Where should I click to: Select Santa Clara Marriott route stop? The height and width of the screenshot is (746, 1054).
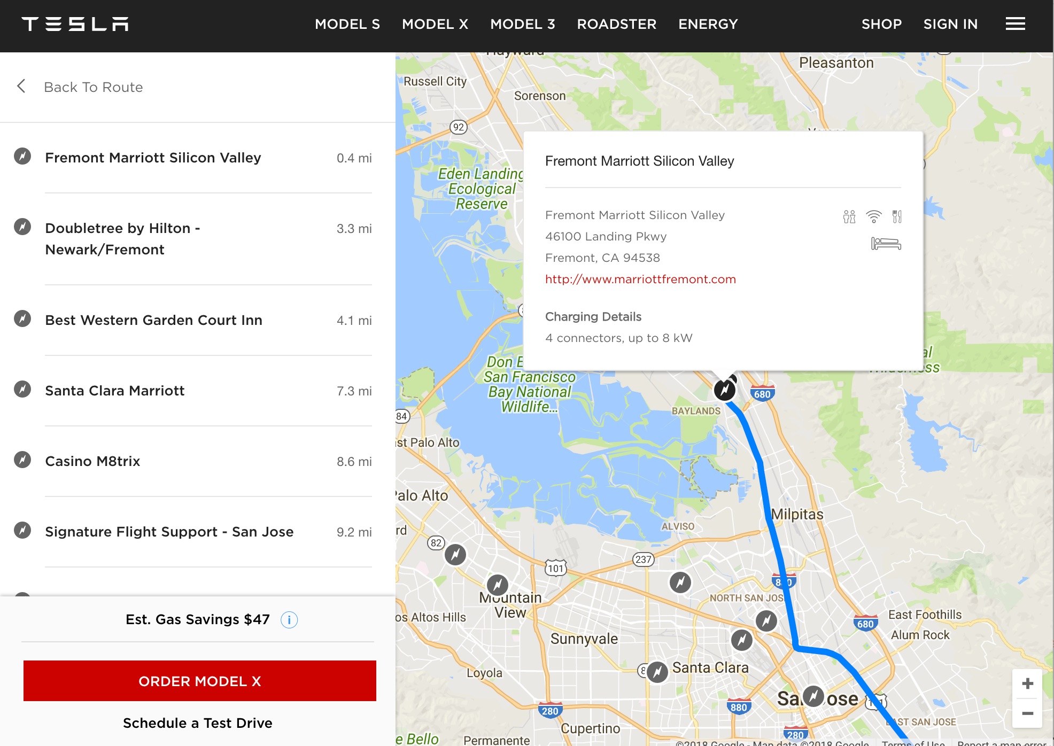115,390
